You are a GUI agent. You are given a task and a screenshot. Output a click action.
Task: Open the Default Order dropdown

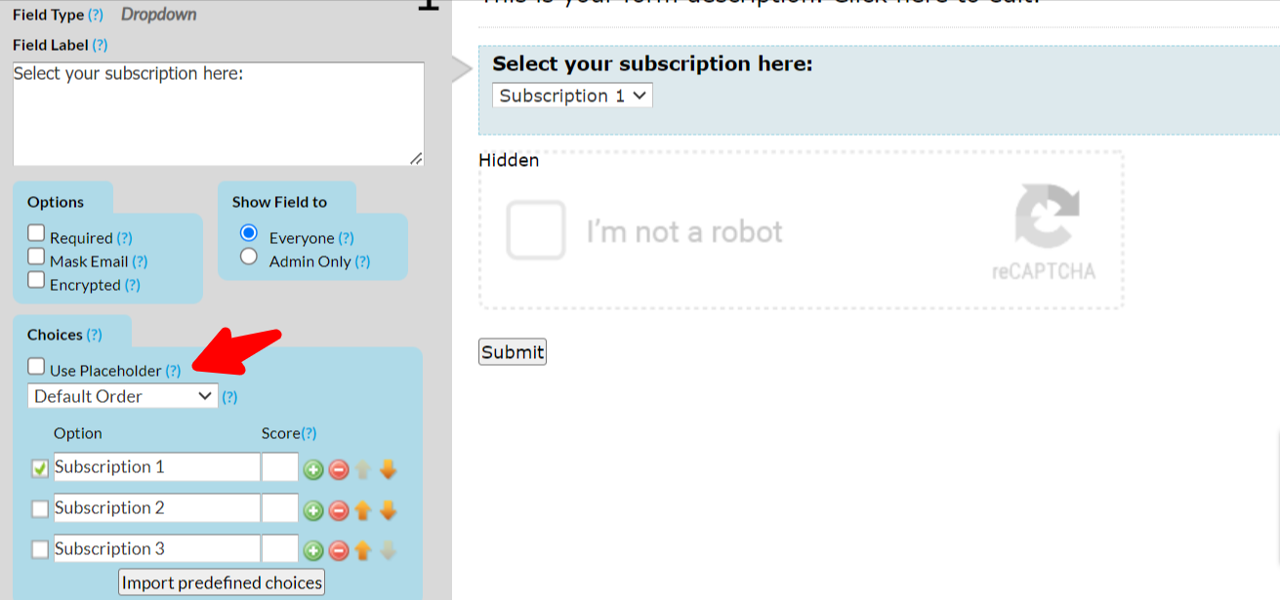tap(123, 396)
